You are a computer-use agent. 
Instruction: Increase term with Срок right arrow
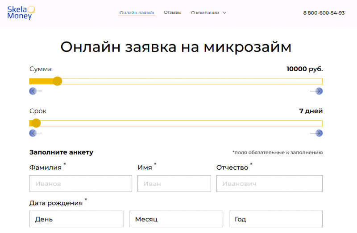pyautogui.click(x=316, y=133)
